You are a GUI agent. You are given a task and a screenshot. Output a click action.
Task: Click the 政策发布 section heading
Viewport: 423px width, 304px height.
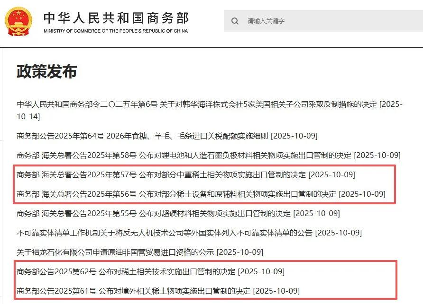pos(47,71)
